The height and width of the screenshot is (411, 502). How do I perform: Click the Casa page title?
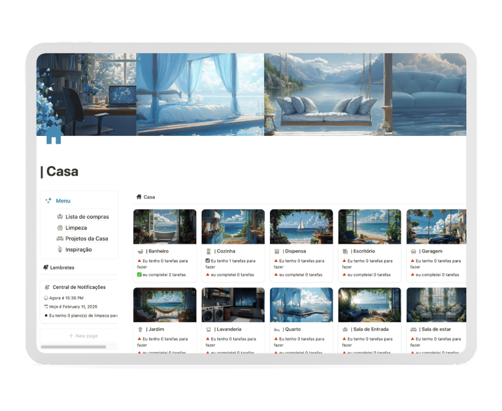click(x=59, y=172)
